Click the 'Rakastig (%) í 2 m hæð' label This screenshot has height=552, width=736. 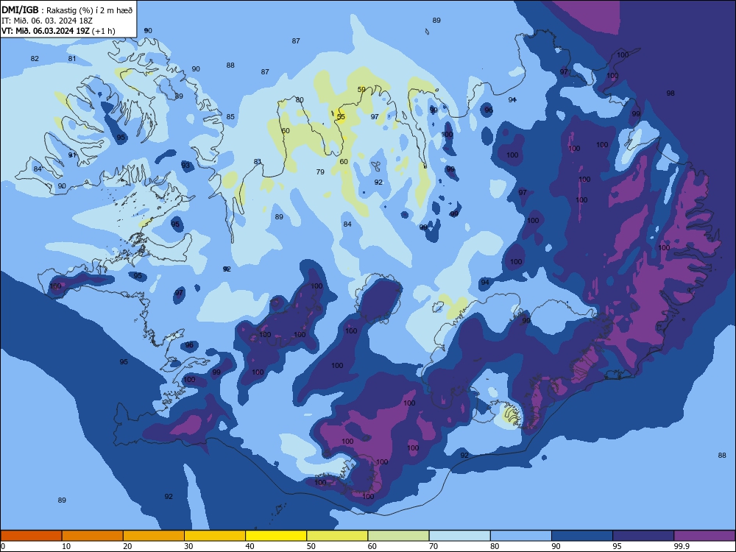[x=89, y=10]
